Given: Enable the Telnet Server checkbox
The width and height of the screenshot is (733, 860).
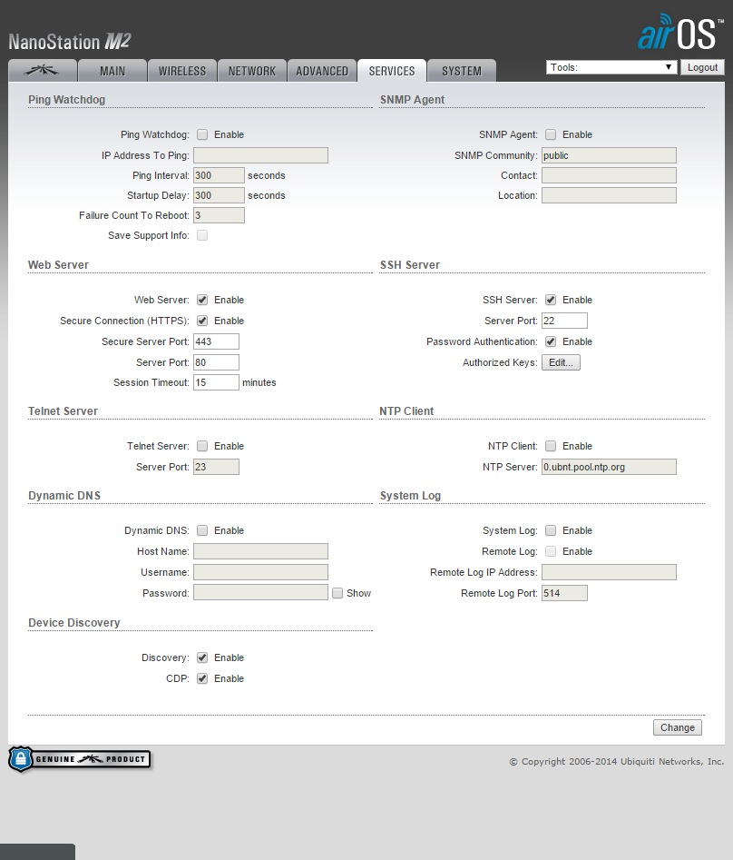Looking at the screenshot, I should point(202,446).
